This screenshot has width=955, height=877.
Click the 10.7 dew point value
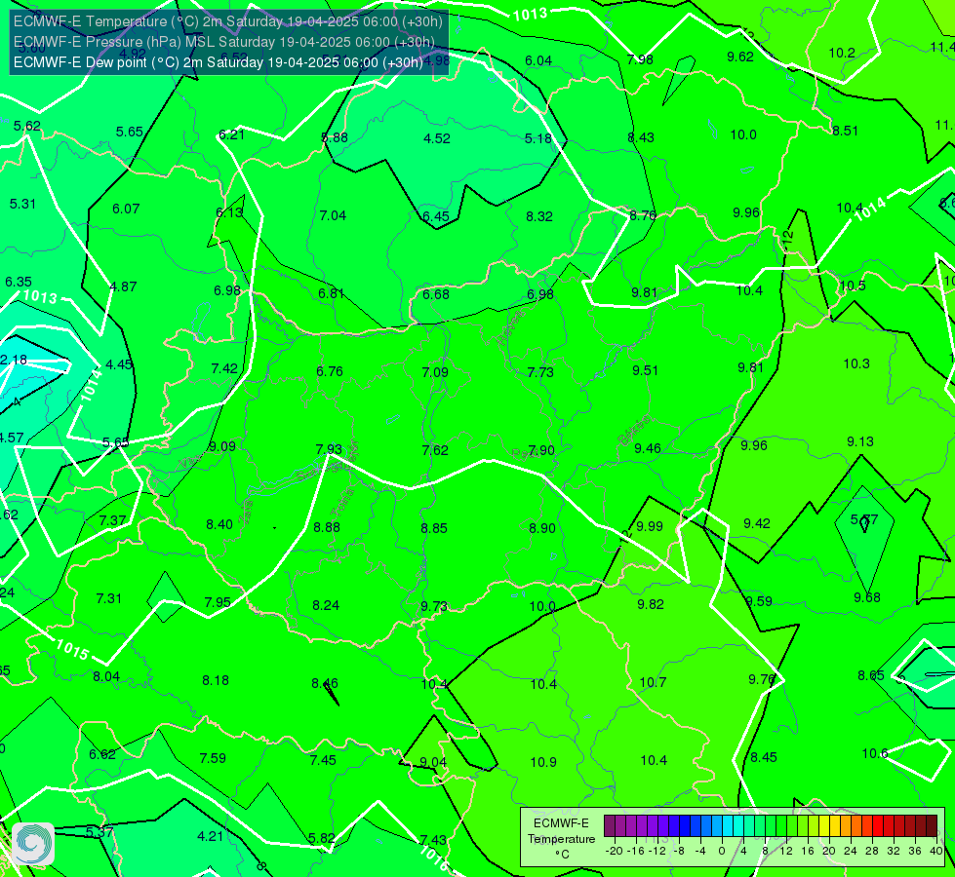653,683
